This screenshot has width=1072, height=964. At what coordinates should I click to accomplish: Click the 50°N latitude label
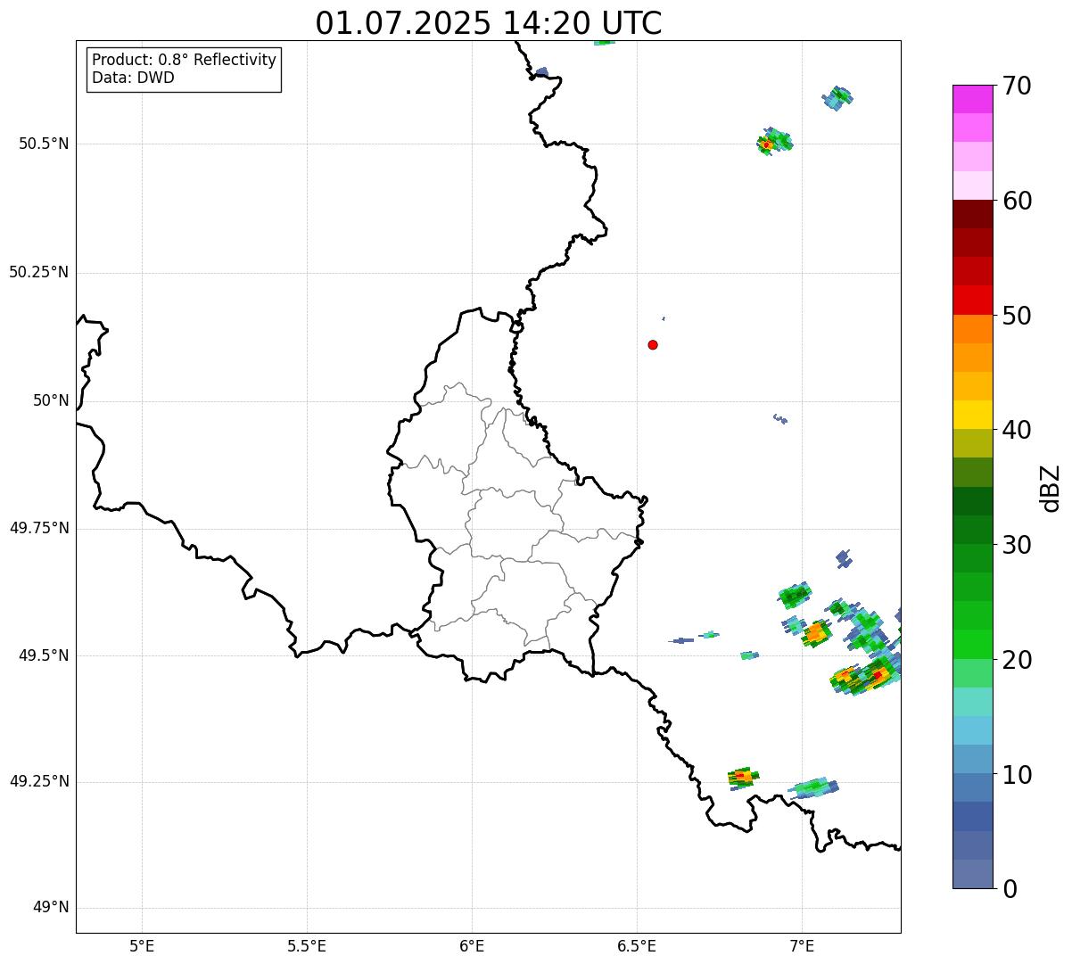[x=51, y=400]
